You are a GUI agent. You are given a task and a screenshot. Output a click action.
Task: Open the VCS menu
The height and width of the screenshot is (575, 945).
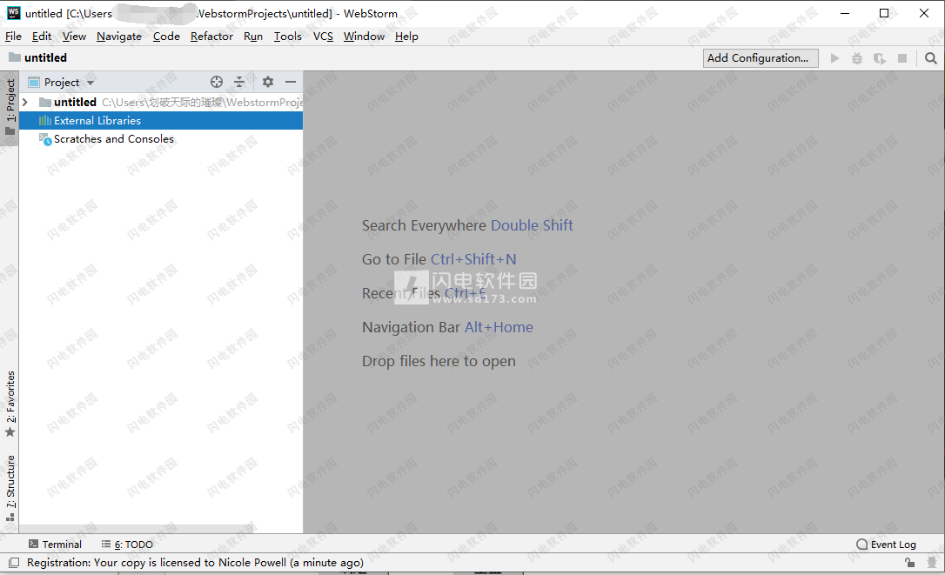pos(323,37)
